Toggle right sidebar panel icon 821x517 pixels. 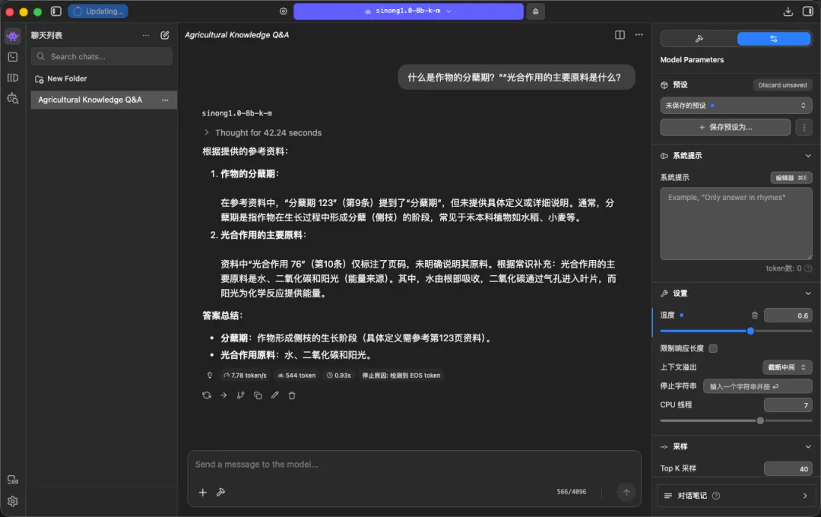(x=808, y=11)
